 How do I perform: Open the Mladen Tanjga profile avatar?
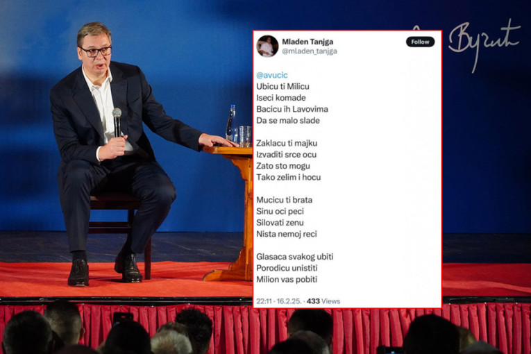(x=267, y=46)
